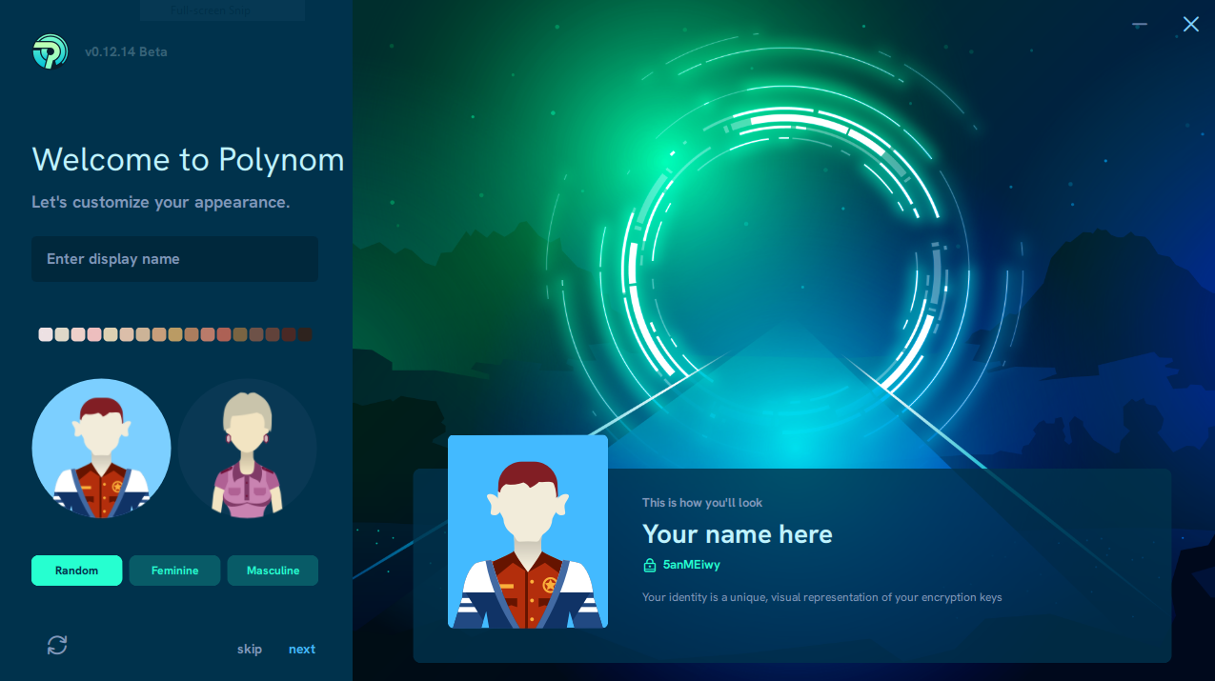This screenshot has width=1215, height=681.
Task: Pick the olive brown skin tone swatch
Action: coord(240,334)
